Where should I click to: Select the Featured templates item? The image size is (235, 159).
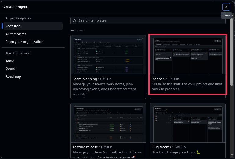tap(33, 26)
